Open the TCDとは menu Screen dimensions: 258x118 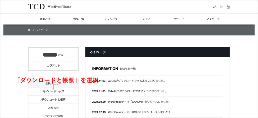(45, 19)
